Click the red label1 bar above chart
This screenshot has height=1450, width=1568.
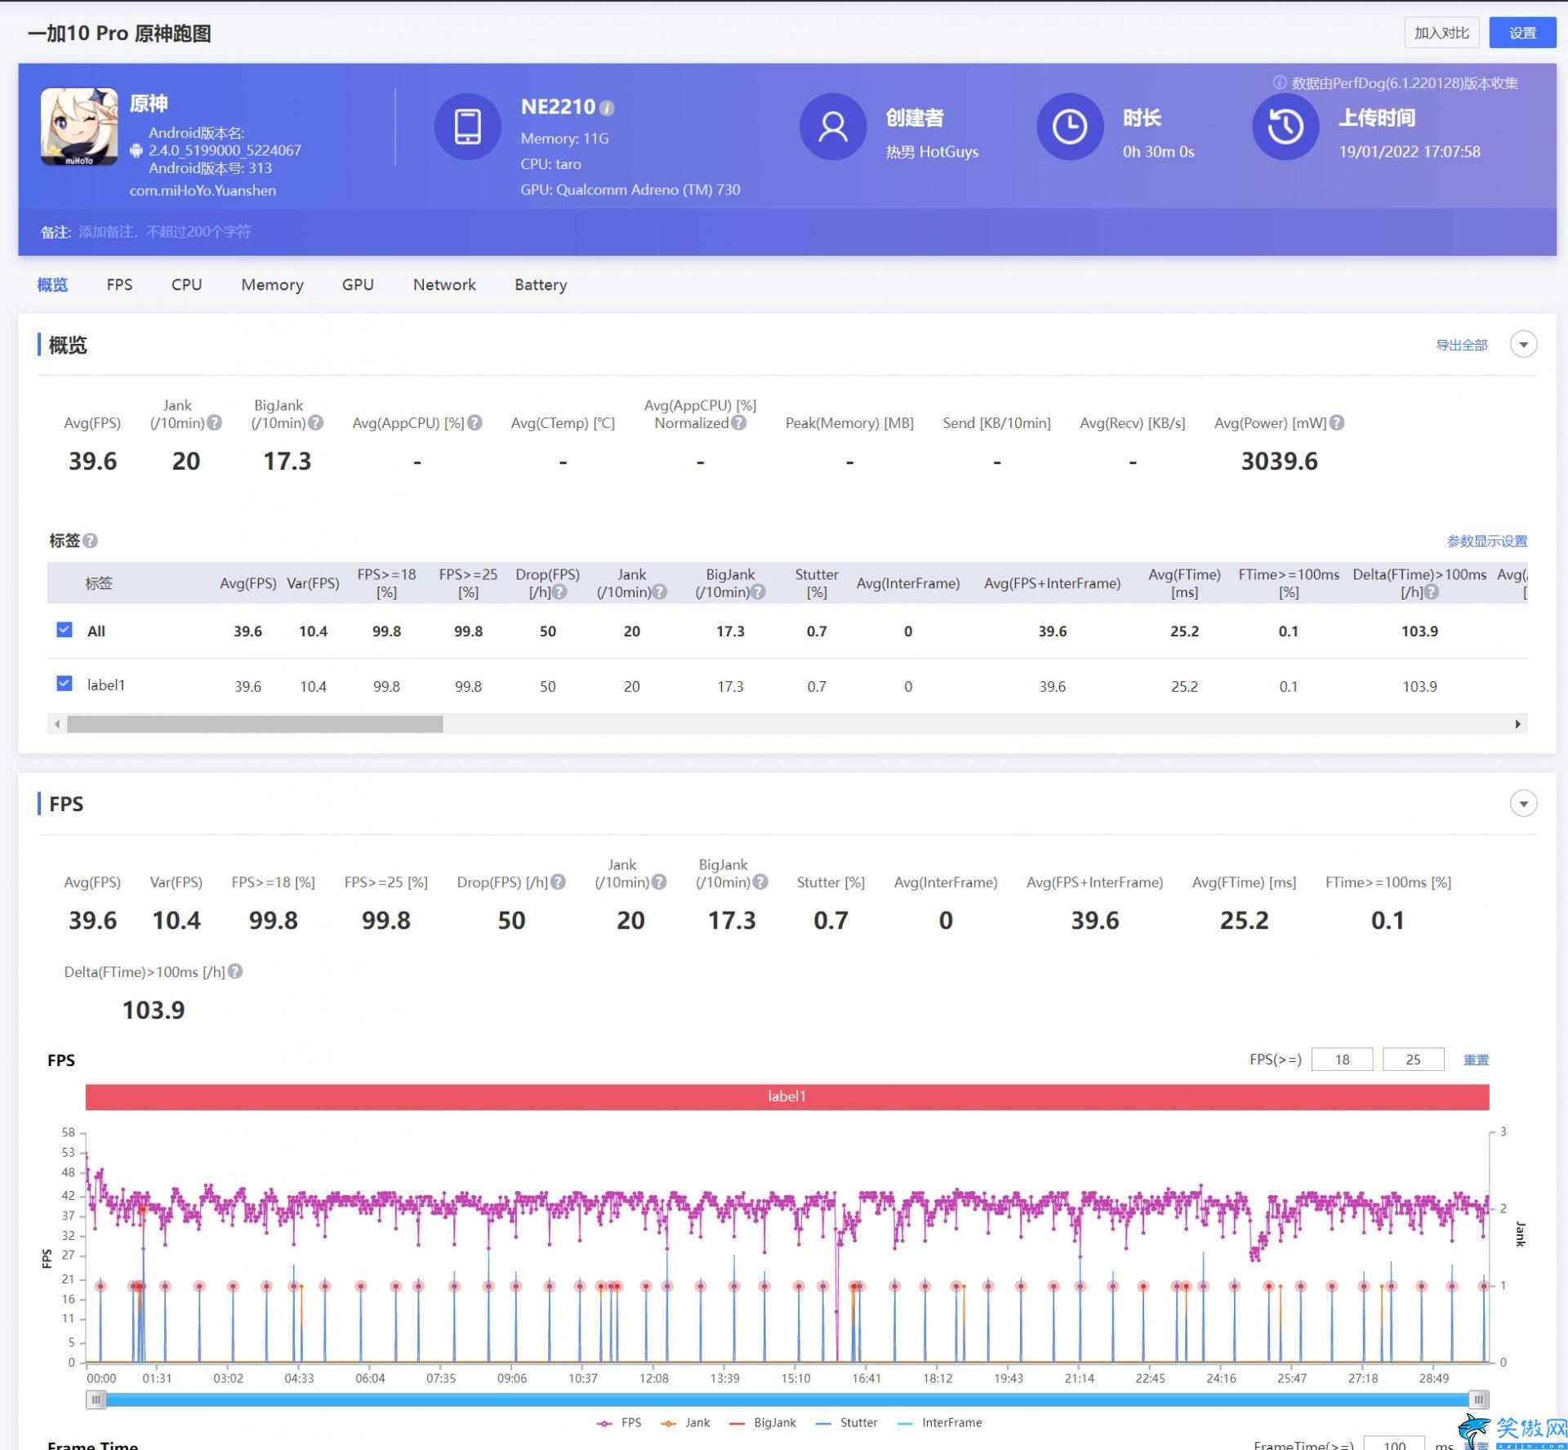click(787, 1096)
